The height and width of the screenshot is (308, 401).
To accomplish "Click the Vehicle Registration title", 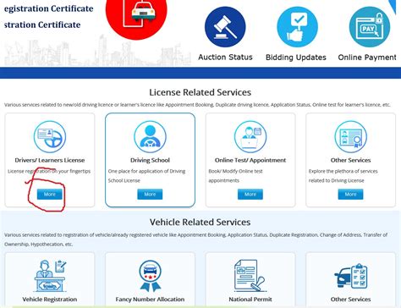I will tap(50, 300).
